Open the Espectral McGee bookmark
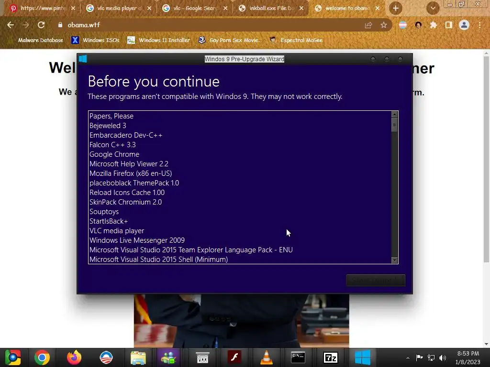 pos(296,40)
